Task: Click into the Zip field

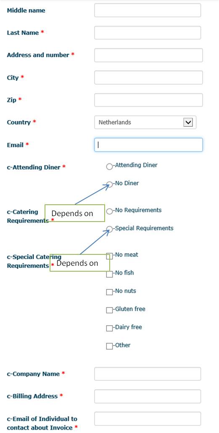Action: click(148, 100)
